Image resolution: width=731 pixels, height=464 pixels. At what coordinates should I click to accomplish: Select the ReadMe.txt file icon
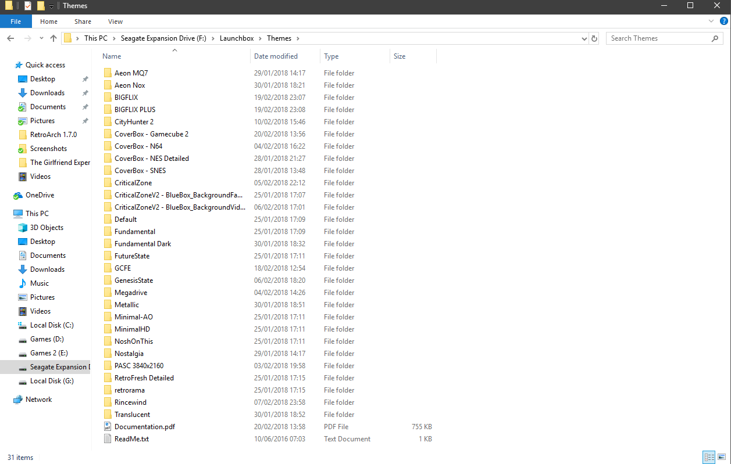107,439
